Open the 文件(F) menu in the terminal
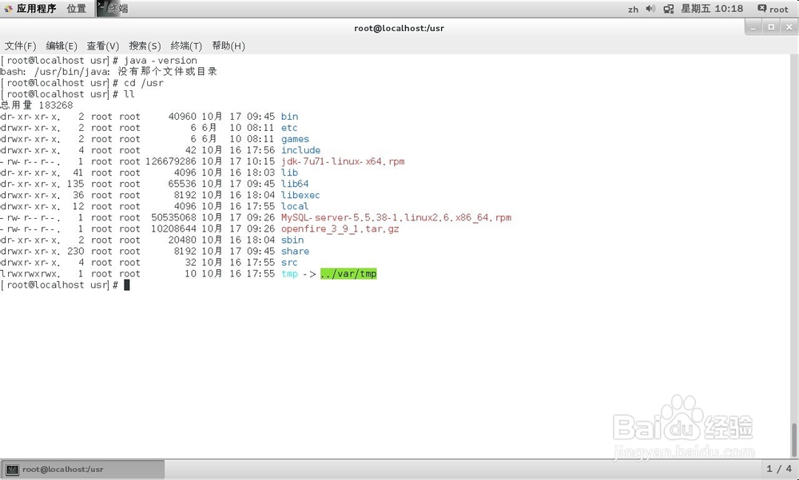Viewport: 799px width, 480px height. pyautogui.click(x=20, y=46)
